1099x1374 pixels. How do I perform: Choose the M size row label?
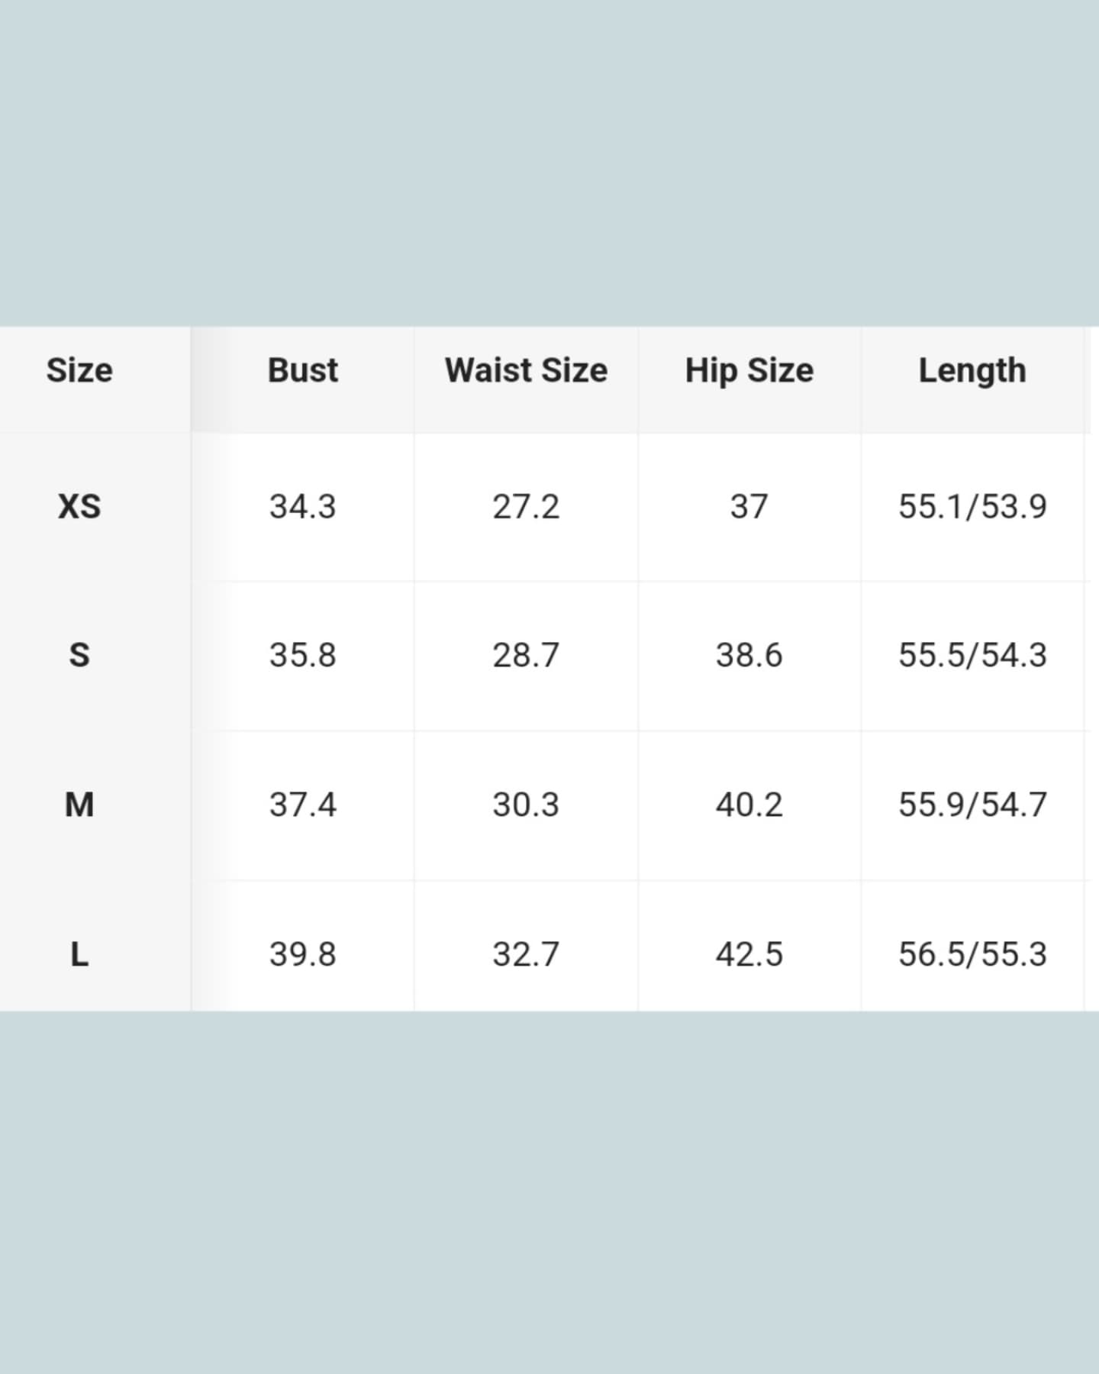click(x=79, y=805)
